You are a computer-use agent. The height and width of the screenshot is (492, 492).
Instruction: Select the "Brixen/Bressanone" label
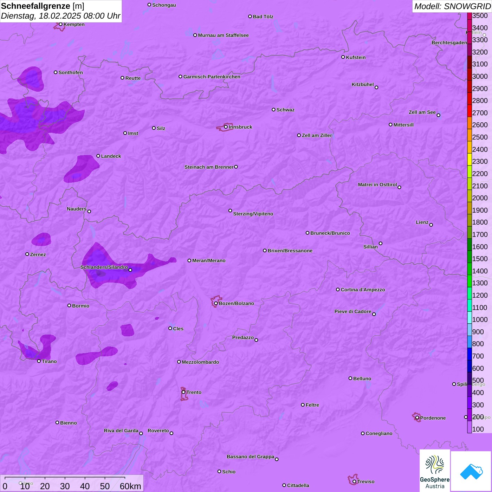tap(290, 251)
